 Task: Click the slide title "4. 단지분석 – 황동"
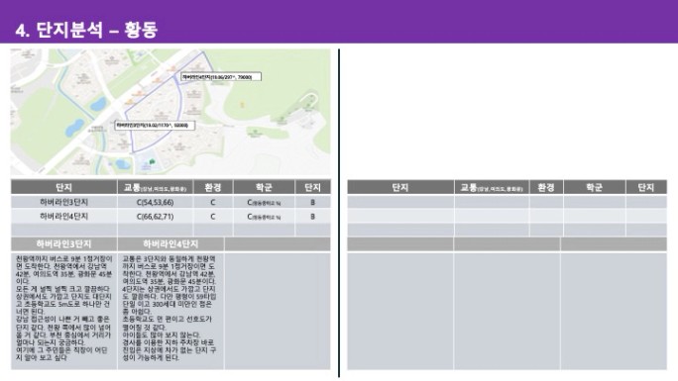[x=86, y=30]
